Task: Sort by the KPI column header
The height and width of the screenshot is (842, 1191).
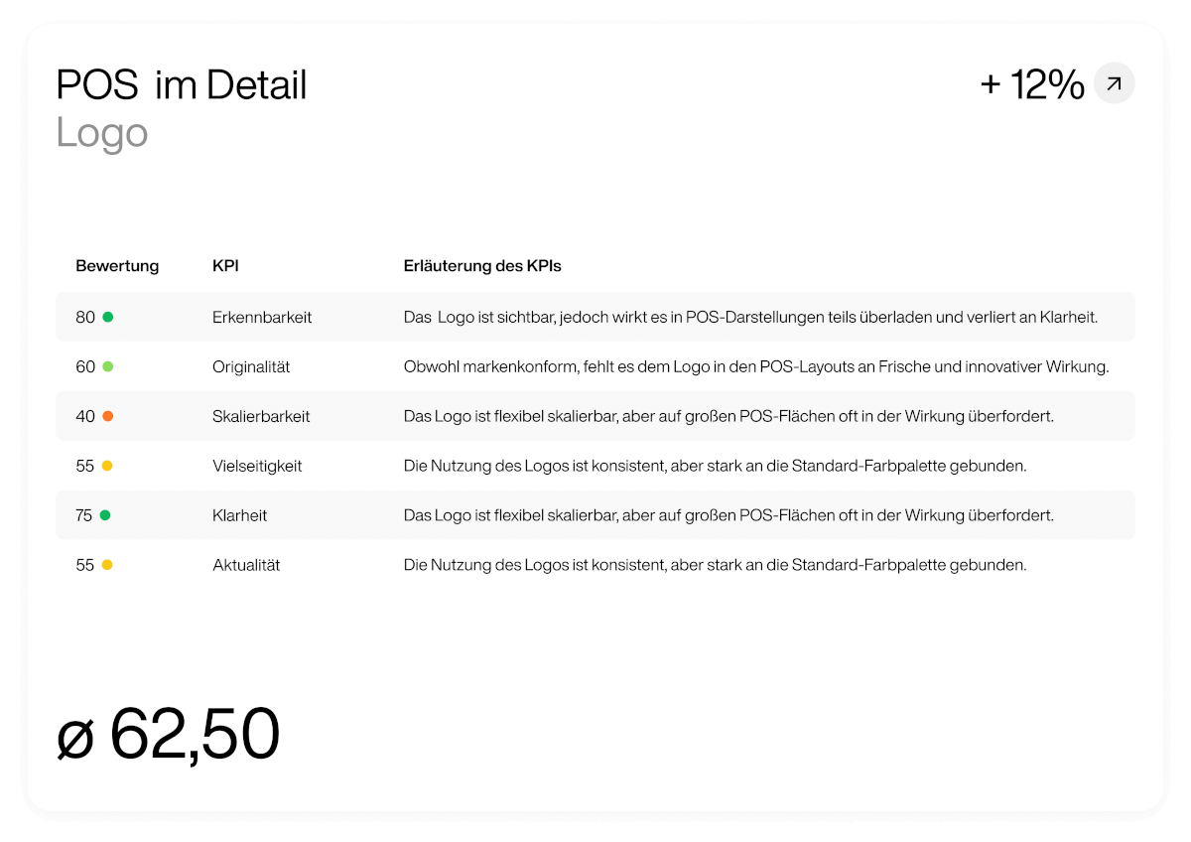Action: click(x=225, y=266)
